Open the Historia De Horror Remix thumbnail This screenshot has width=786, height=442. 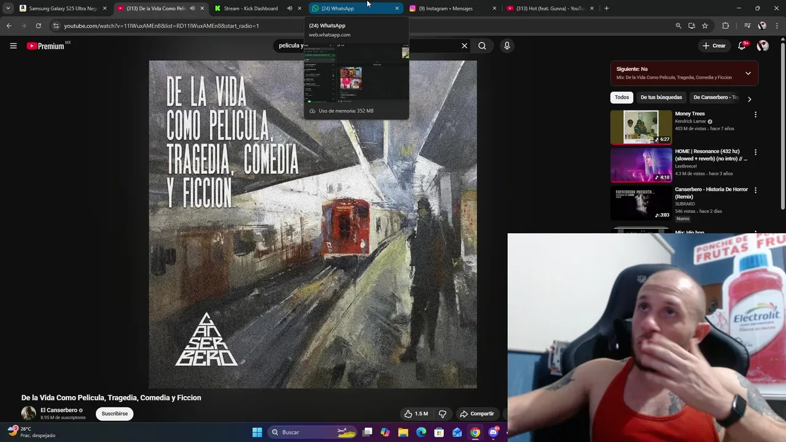(641, 203)
